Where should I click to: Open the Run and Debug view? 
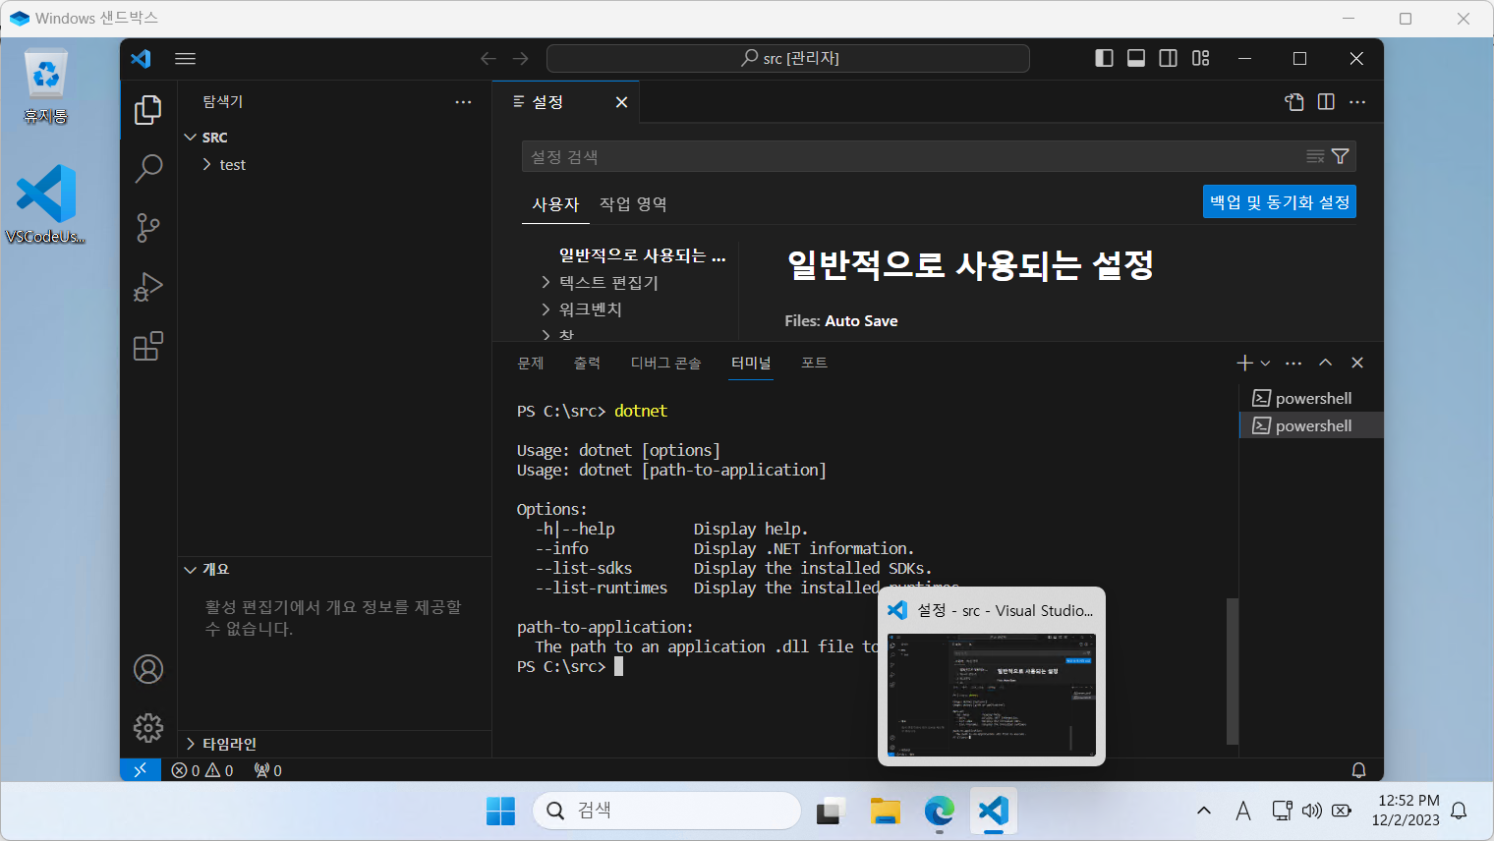tap(148, 287)
